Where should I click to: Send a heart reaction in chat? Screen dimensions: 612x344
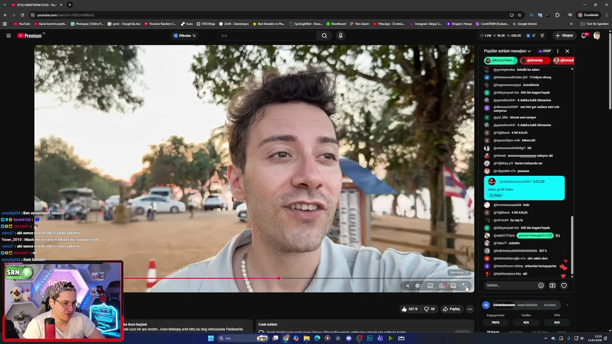[x=564, y=285]
